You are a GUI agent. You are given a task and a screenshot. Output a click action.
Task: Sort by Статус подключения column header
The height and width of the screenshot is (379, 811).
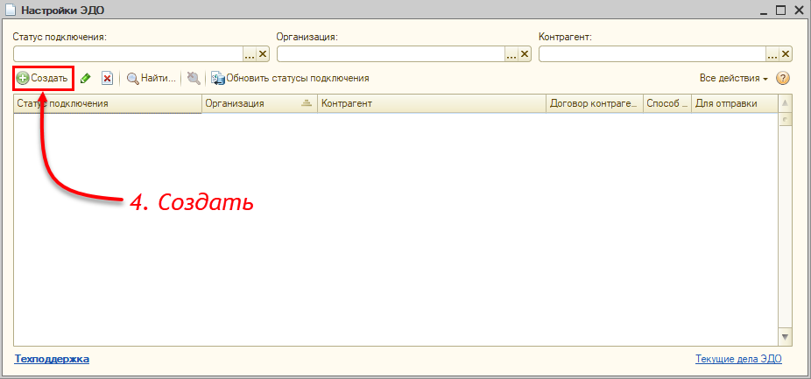[x=108, y=103]
